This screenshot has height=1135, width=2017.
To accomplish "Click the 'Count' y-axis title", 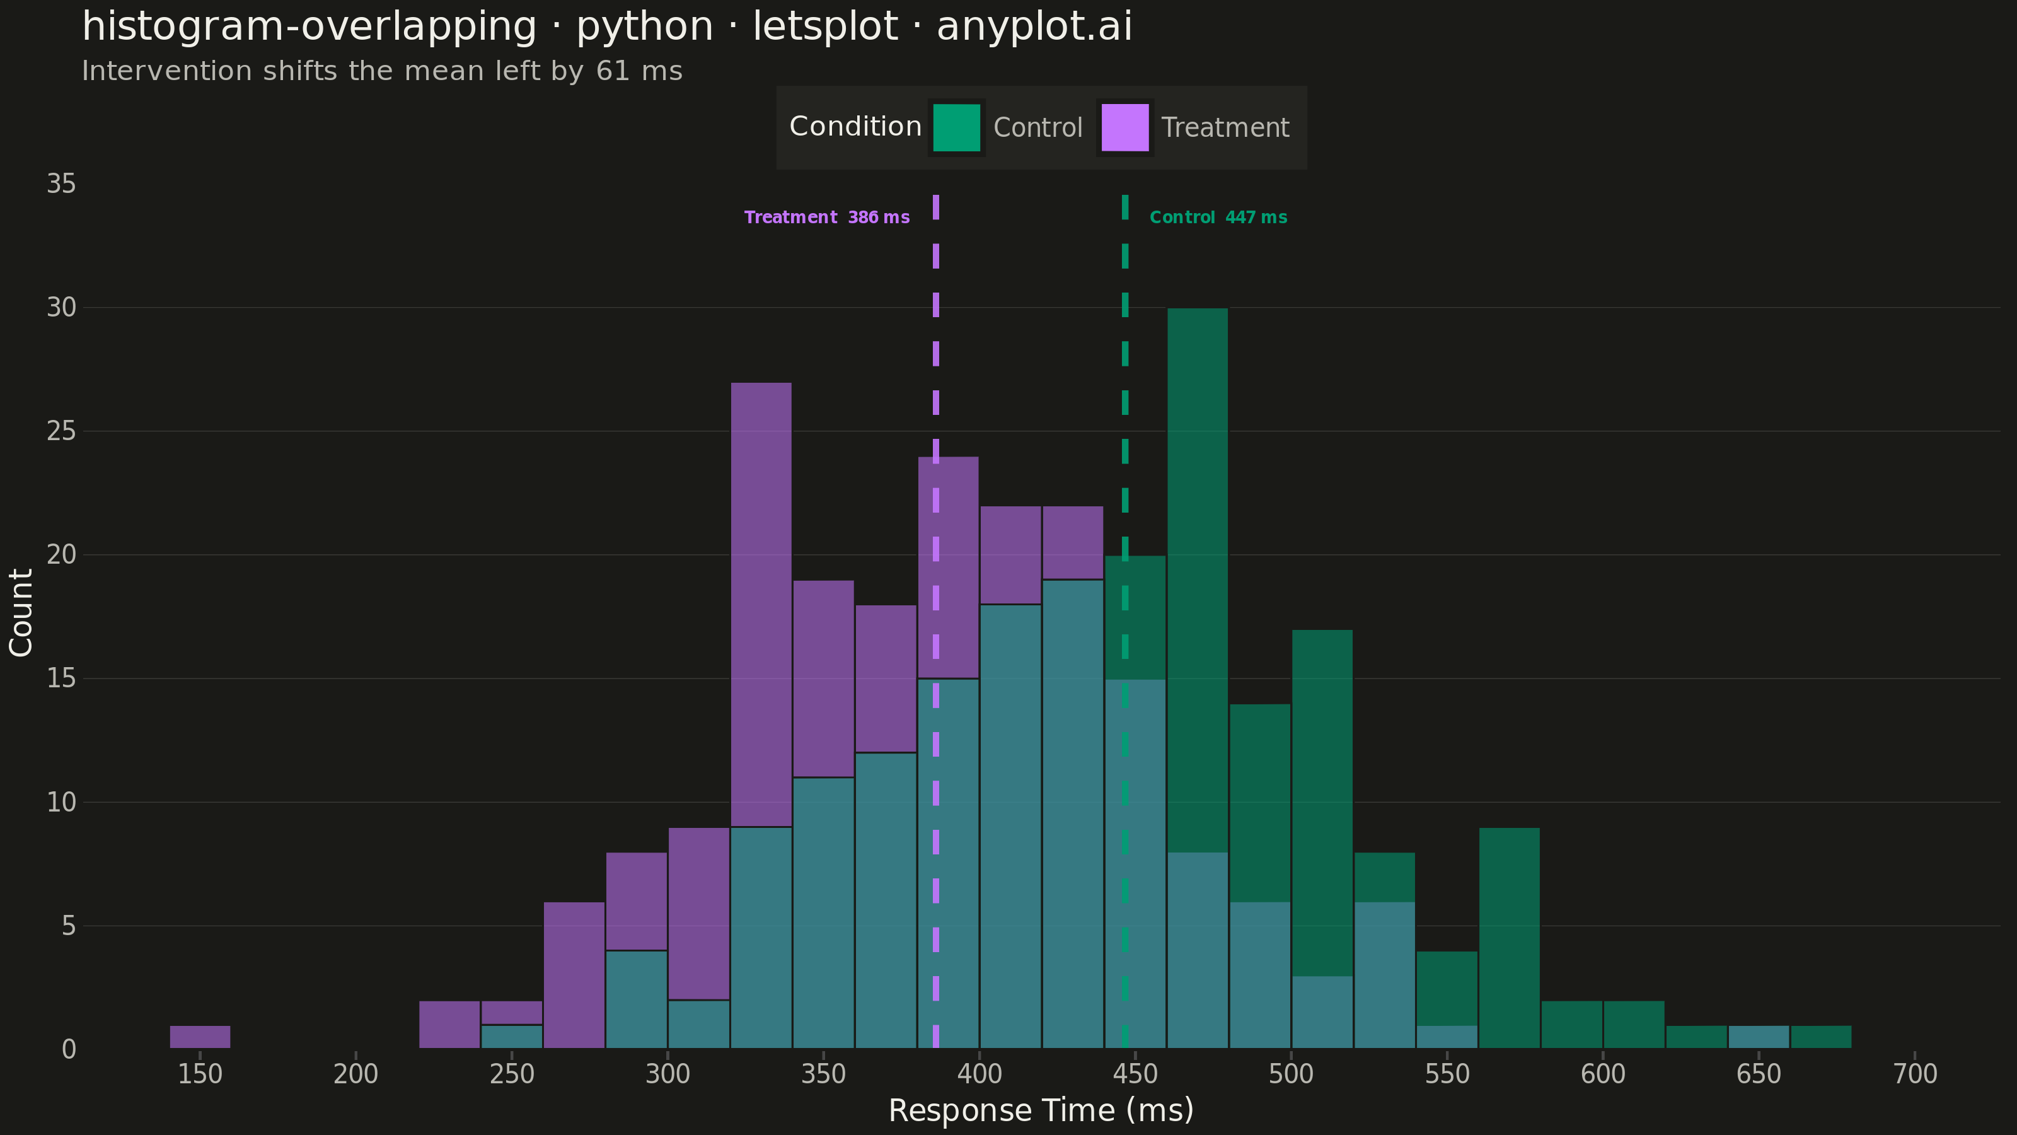I will (21, 612).
